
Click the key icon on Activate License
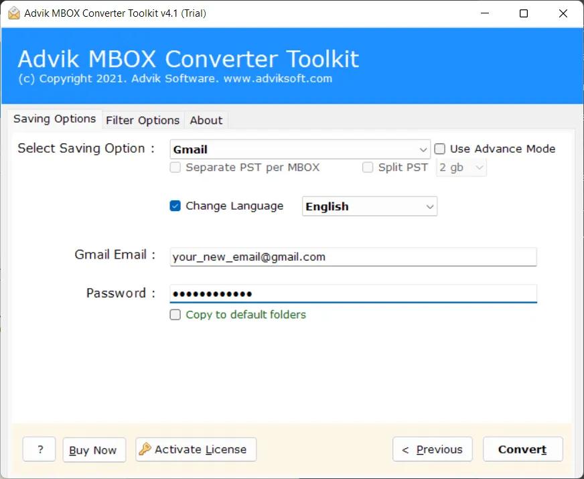pyautogui.click(x=146, y=450)
